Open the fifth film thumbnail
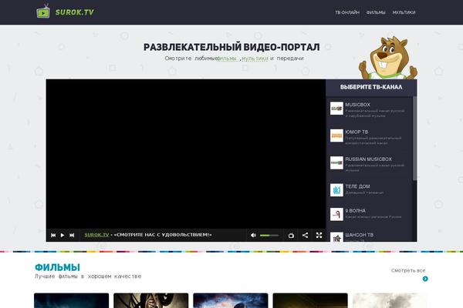This screenshot has height=308, width=463. pos(390,300)
